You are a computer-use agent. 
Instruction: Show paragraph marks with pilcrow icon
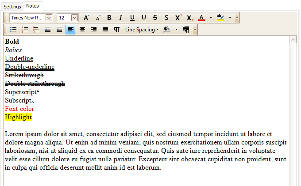point(117,30)
